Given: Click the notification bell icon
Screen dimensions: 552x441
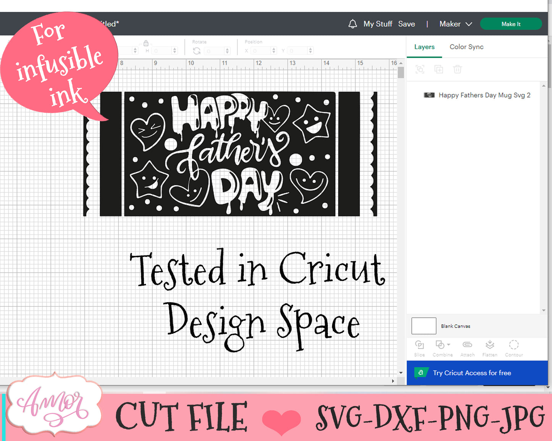Looking at the screenshot, I should pos(352,24).
